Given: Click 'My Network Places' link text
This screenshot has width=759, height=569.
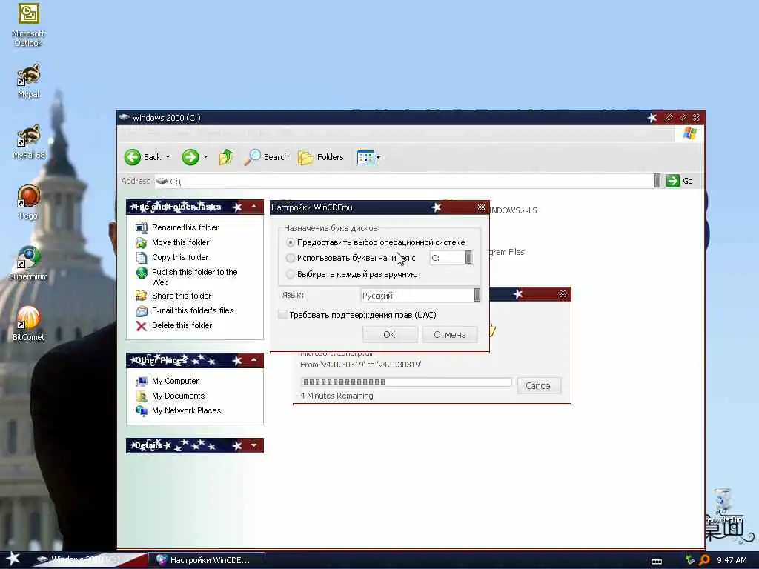Looking at the screenshot, I should click(186, 410).
